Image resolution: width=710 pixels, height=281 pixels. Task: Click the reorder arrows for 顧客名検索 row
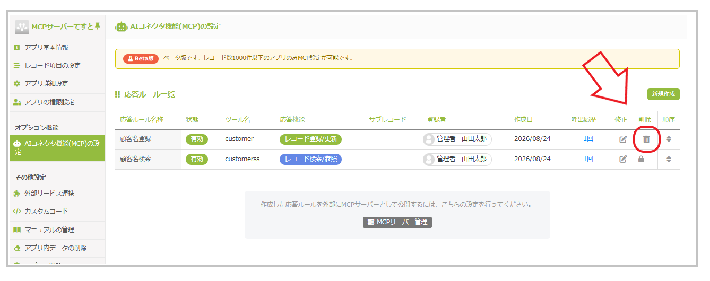pyautogui.click(x=669, y=159)
